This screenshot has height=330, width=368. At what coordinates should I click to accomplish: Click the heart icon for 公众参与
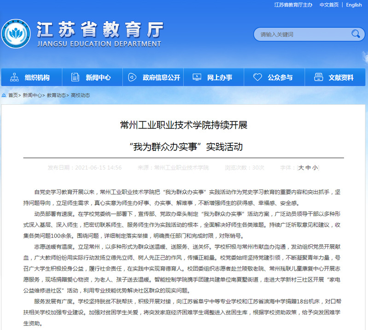(257, 77)
